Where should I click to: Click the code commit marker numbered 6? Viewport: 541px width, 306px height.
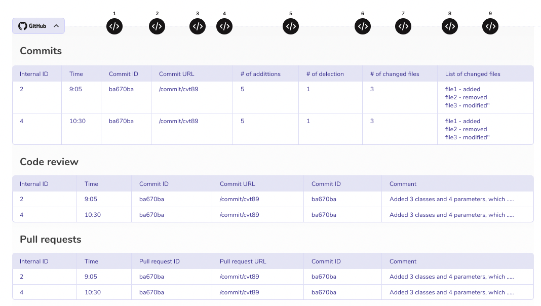tap(363, 26)
